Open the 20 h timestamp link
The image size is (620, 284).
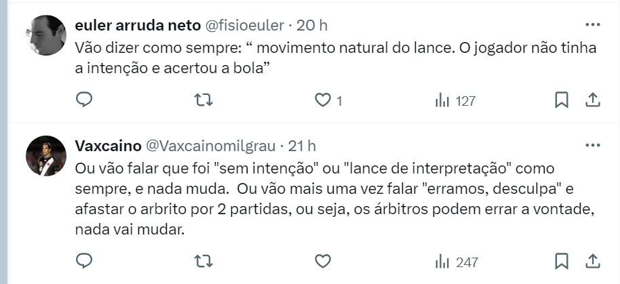click(312, 25)
